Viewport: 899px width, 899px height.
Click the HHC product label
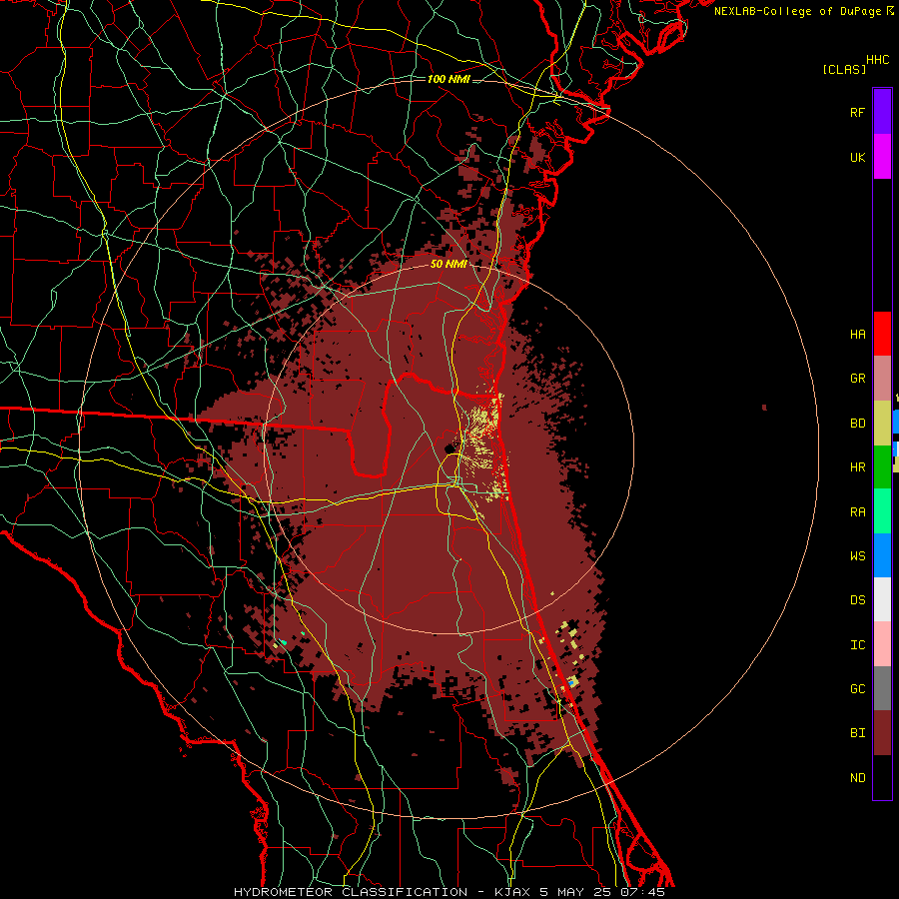pos(878,60)
